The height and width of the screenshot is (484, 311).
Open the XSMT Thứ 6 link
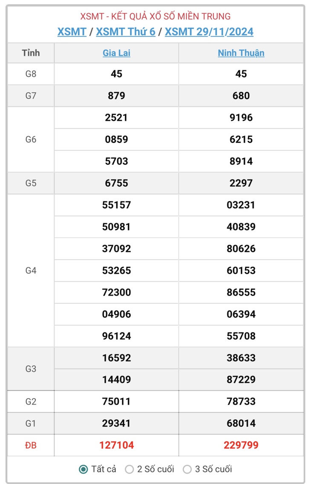(126, 32)
